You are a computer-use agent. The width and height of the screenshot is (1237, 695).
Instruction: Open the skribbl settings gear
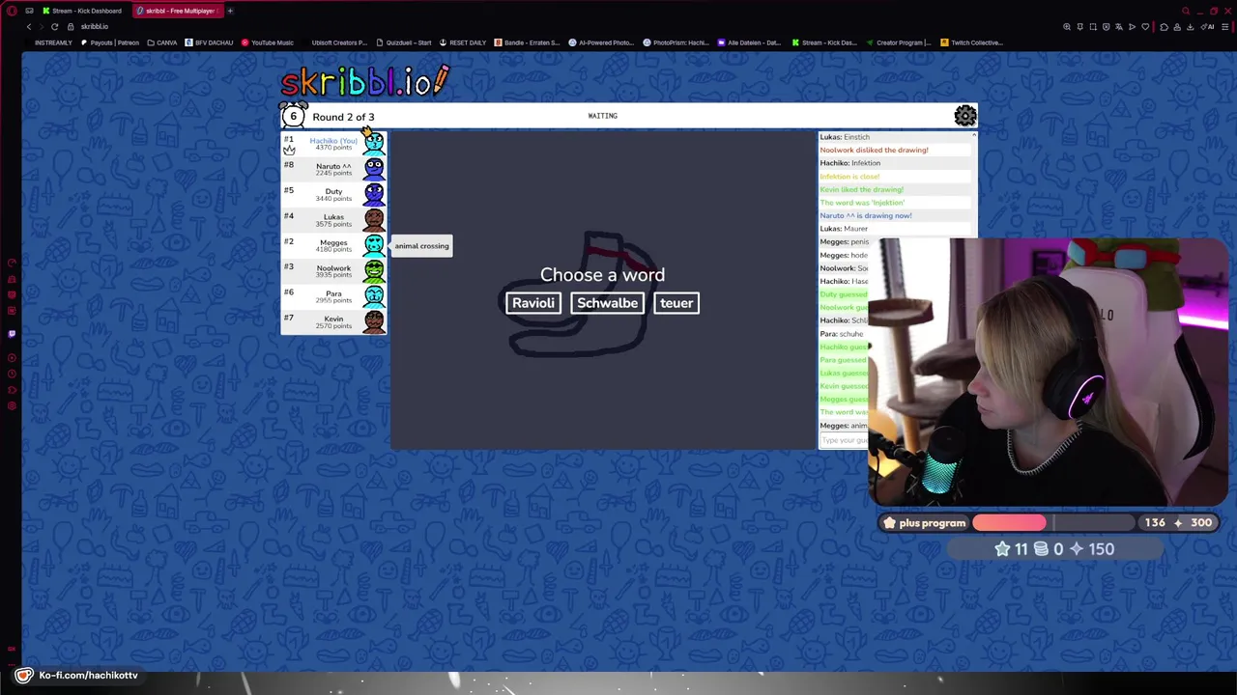coord(964,116)
